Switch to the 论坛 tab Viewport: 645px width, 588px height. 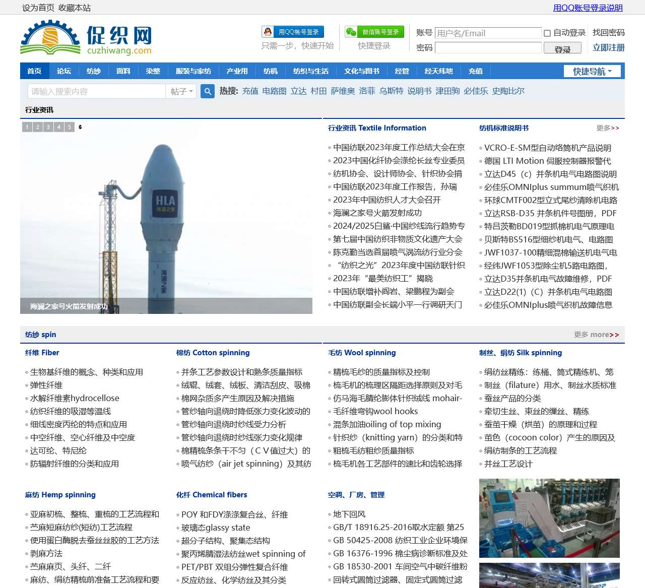pyautogui.click(x=63, y=71)
